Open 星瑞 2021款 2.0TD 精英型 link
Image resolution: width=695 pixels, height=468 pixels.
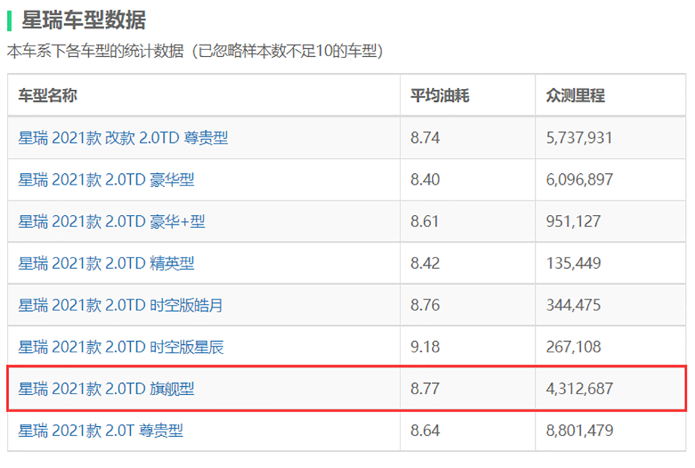tap(106, 263)
